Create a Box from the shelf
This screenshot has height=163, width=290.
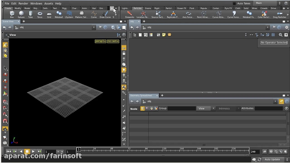coord(12,14)
